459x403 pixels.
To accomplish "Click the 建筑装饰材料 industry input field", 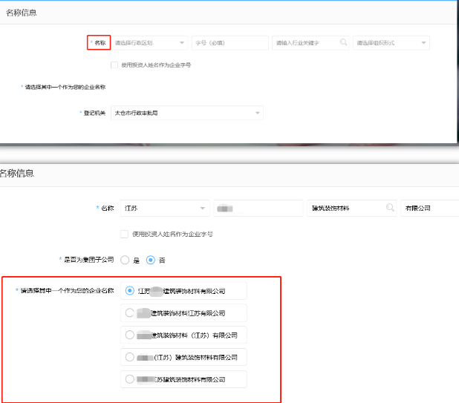I will pos(343,209).
